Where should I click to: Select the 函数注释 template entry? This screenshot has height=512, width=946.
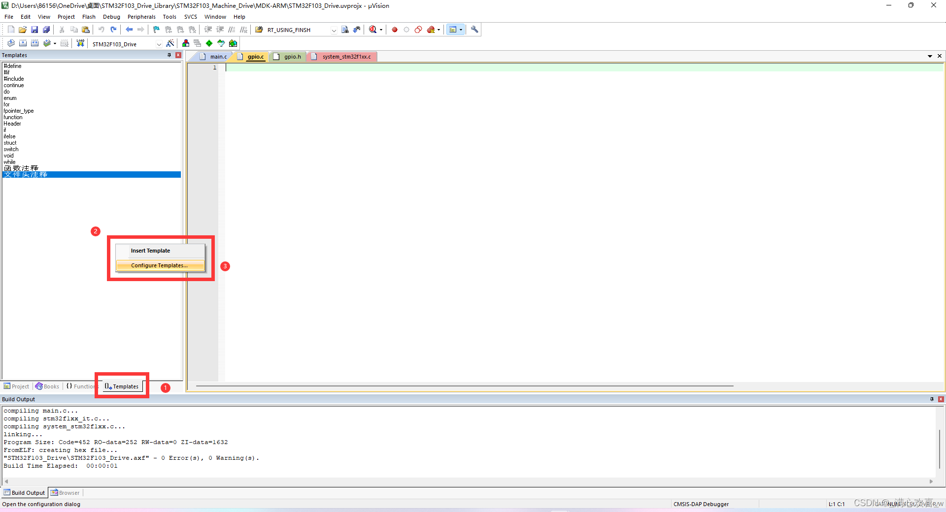click(92, 168)
